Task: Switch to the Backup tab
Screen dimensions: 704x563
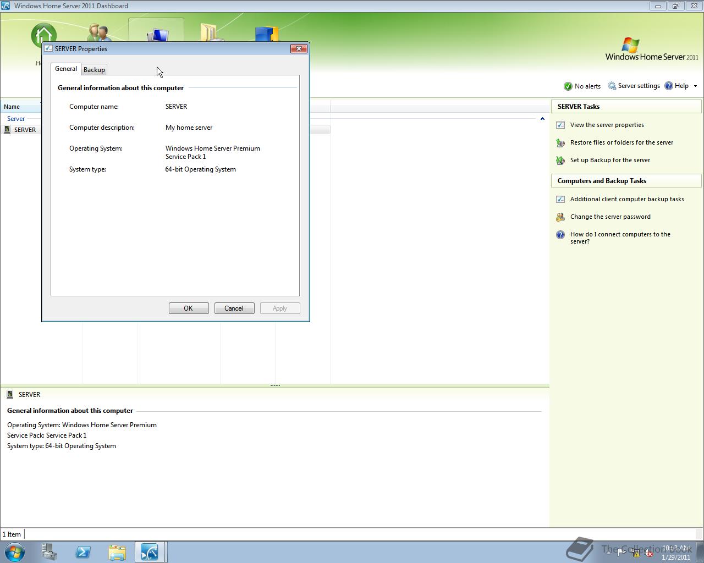Action: (x=94, y=70)
